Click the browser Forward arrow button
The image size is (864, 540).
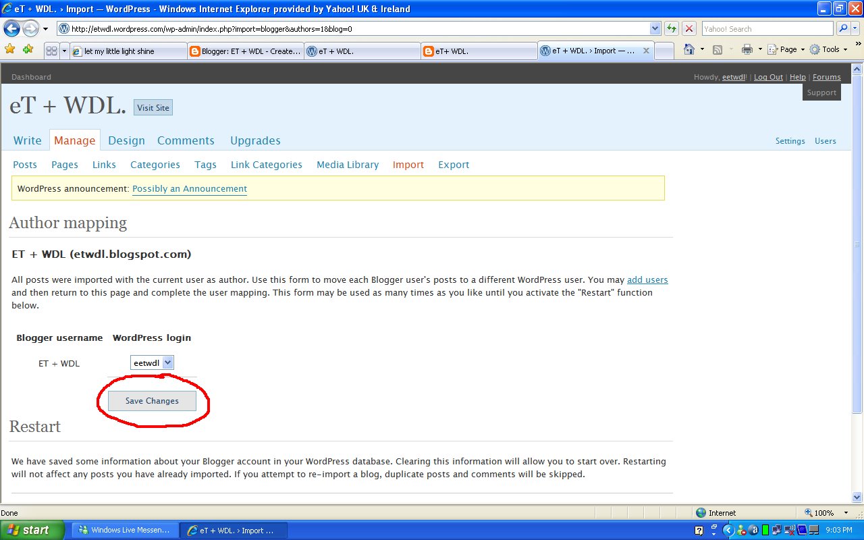pyautogui.click(x=30, y=29)
